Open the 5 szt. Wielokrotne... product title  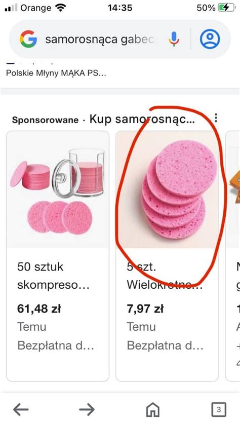165,276
